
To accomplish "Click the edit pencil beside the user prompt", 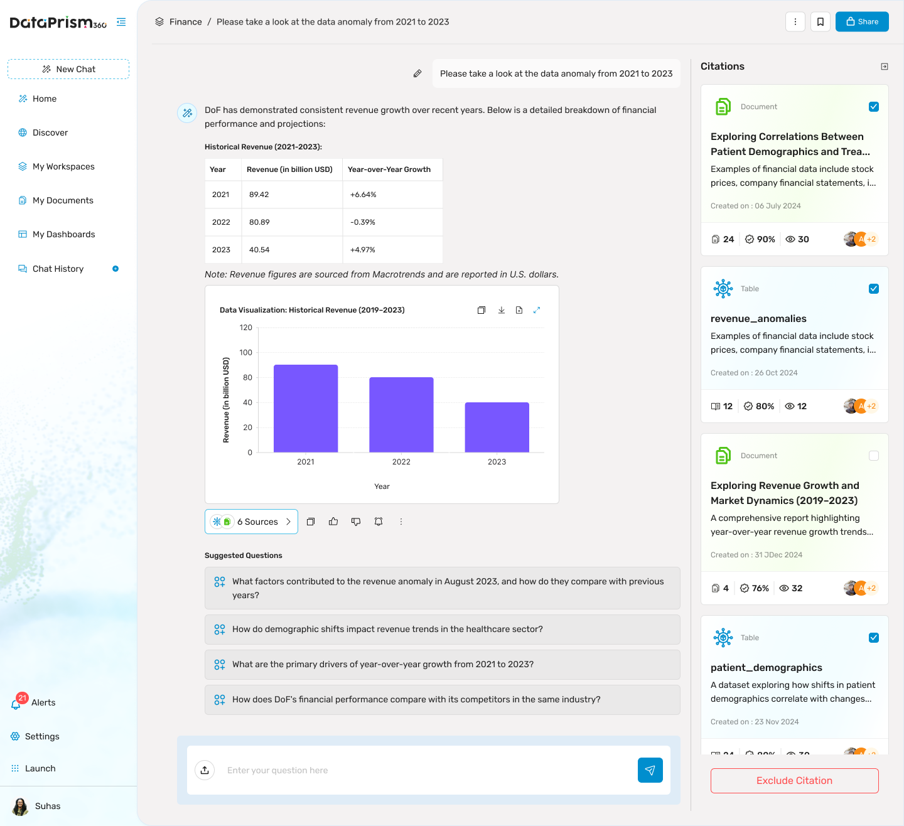I will click(417, 73).
